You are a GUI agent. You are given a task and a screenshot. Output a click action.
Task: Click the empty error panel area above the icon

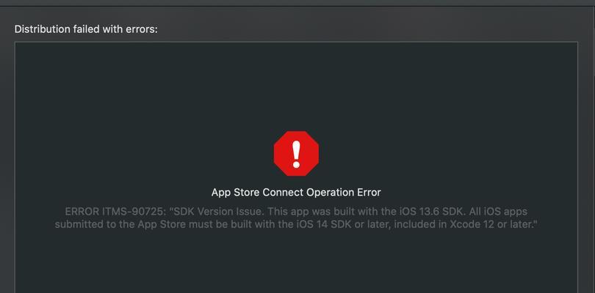tap(296, 85)
